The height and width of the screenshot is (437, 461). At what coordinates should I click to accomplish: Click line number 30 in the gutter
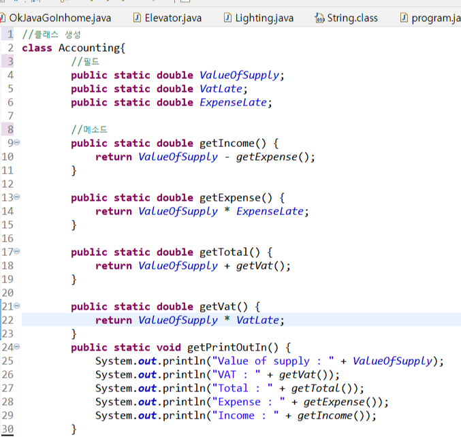(7, 429)
